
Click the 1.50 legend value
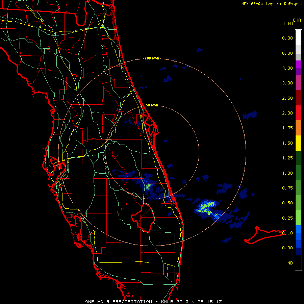[287, 143]
